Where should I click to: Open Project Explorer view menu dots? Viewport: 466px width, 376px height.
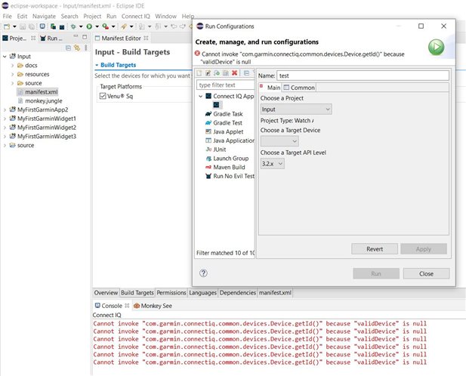pyautogui.click(x=86, y=48)
